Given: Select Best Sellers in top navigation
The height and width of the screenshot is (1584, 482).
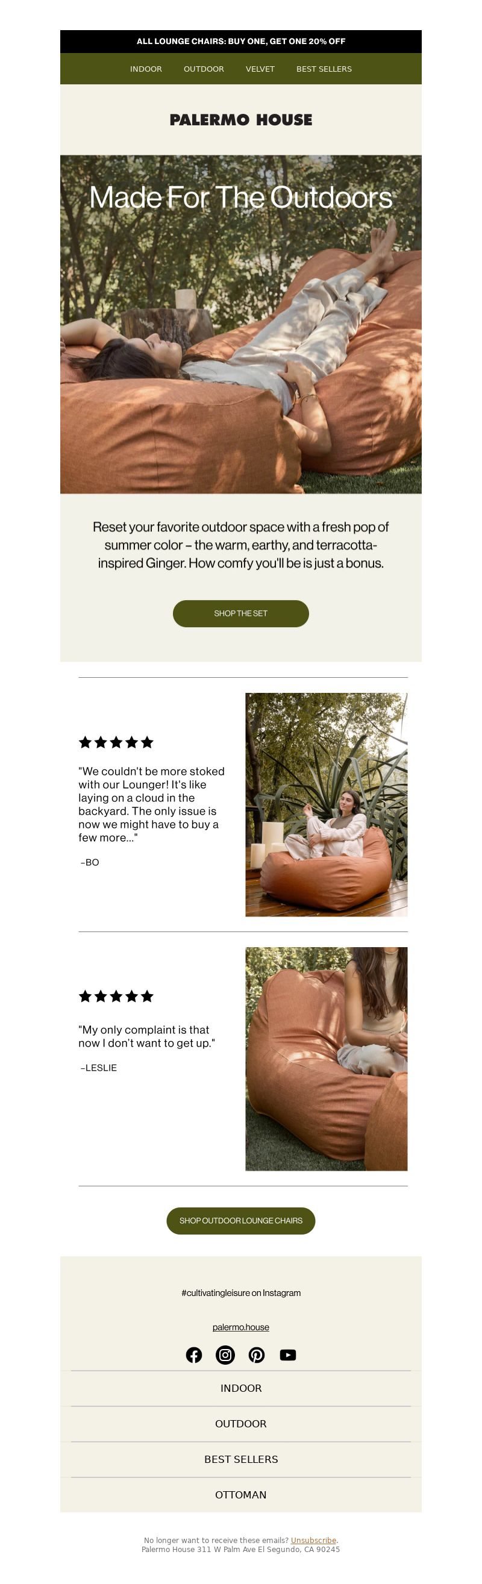Looking at the screenshot, I should 324,69.
